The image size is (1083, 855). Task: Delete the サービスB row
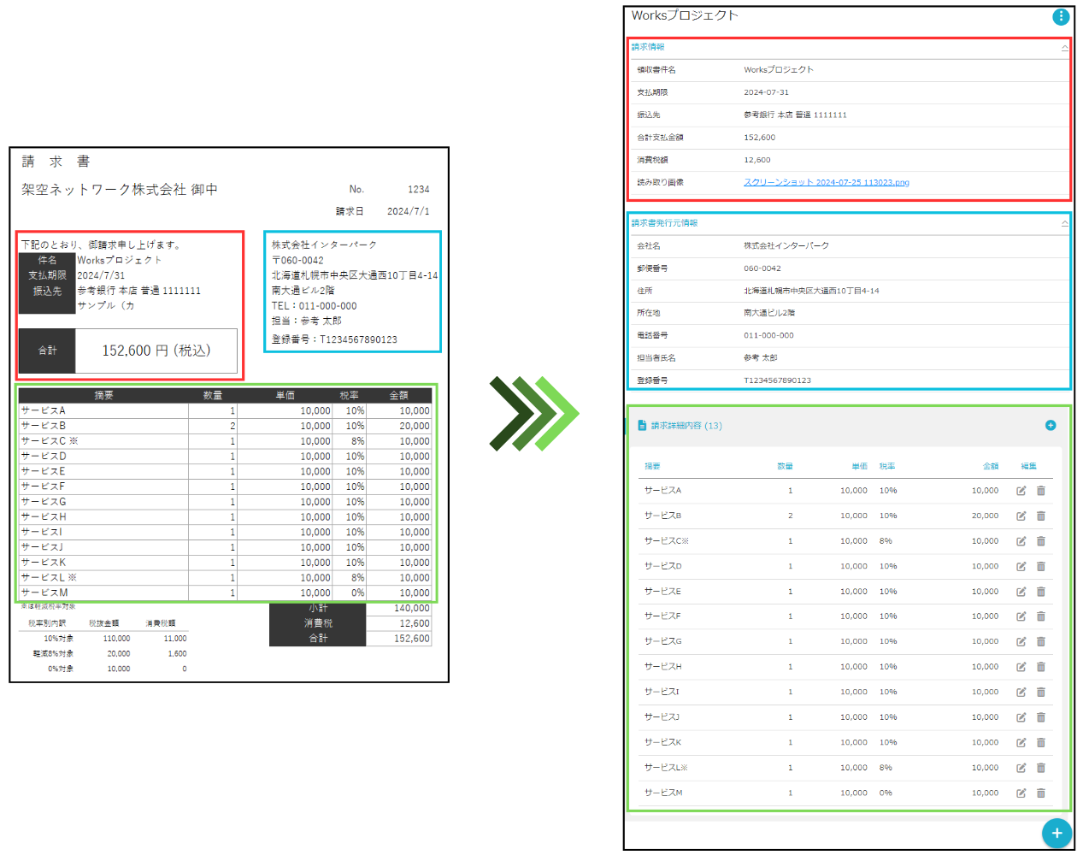pyautogui.click(x=1041, y=516)
